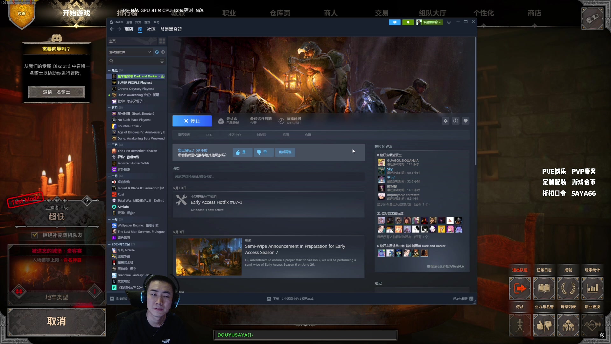
Task: Open the library advanced filter icon
Action: 162,61
